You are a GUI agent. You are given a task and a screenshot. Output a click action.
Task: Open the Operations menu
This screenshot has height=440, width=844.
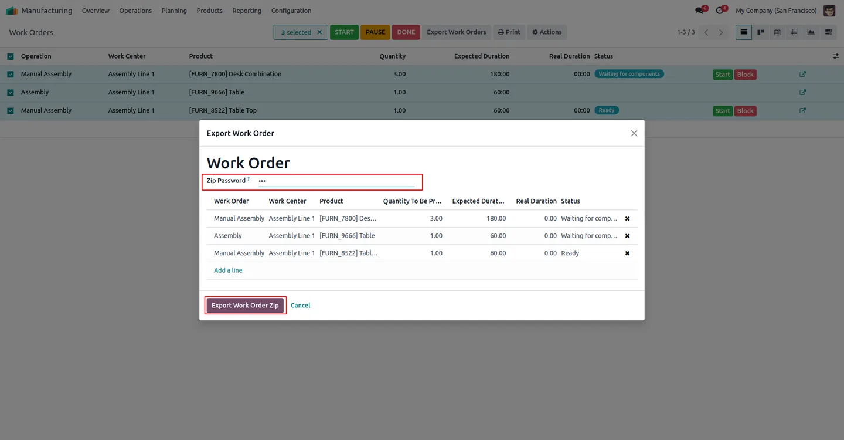click(135, 11)
